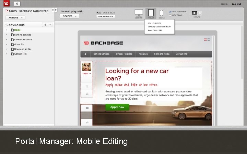247x154 pixels.
Task: Click the briefcase icon in the preview sidebar
Action: point(87,108)
